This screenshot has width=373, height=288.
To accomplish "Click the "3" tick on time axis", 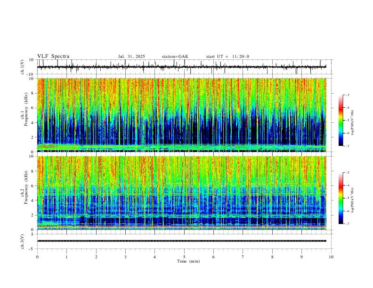I will point(125,257).
